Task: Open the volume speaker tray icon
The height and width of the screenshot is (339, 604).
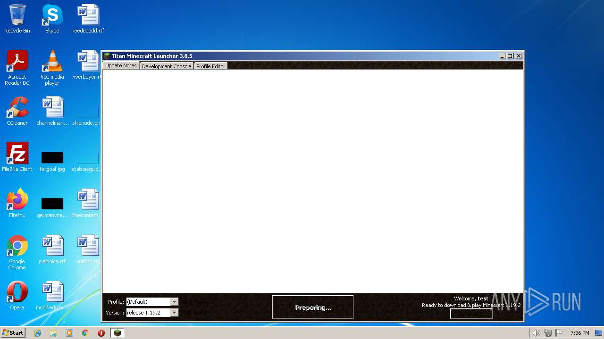Action: point(536,333)
